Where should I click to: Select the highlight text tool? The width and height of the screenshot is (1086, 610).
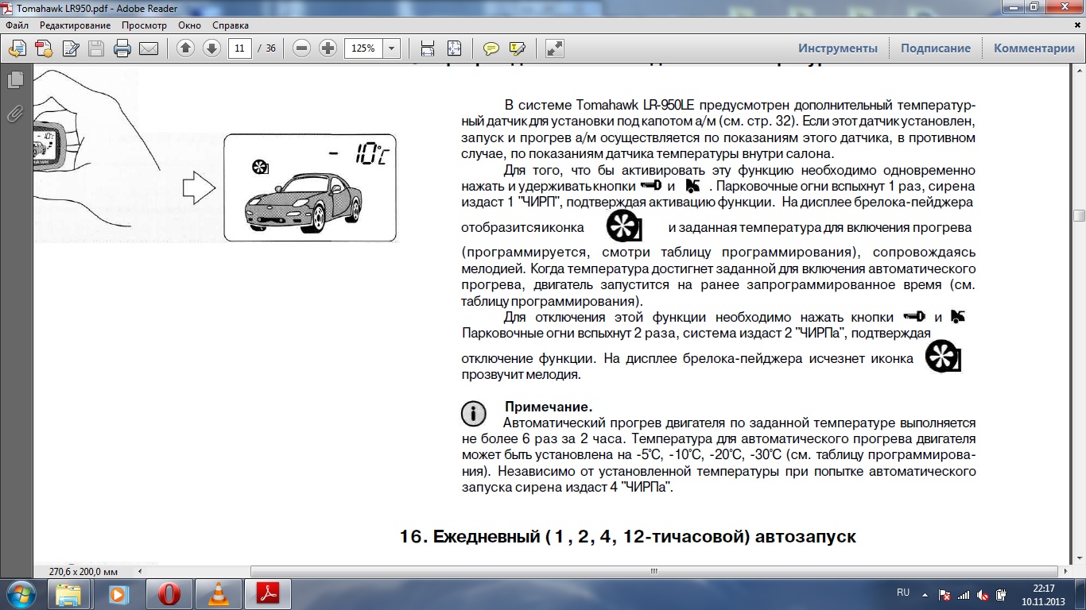point(517,48)
